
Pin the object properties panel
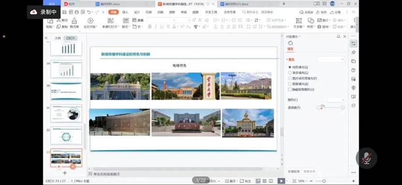339,37
